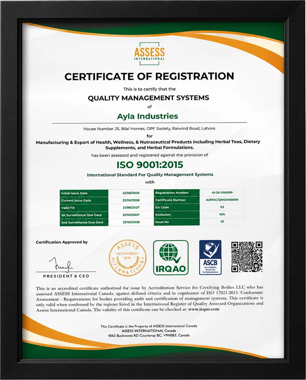Screen dimensions: 306x380
Task: Open the www.irqao.com link
Action: (204, 309)
